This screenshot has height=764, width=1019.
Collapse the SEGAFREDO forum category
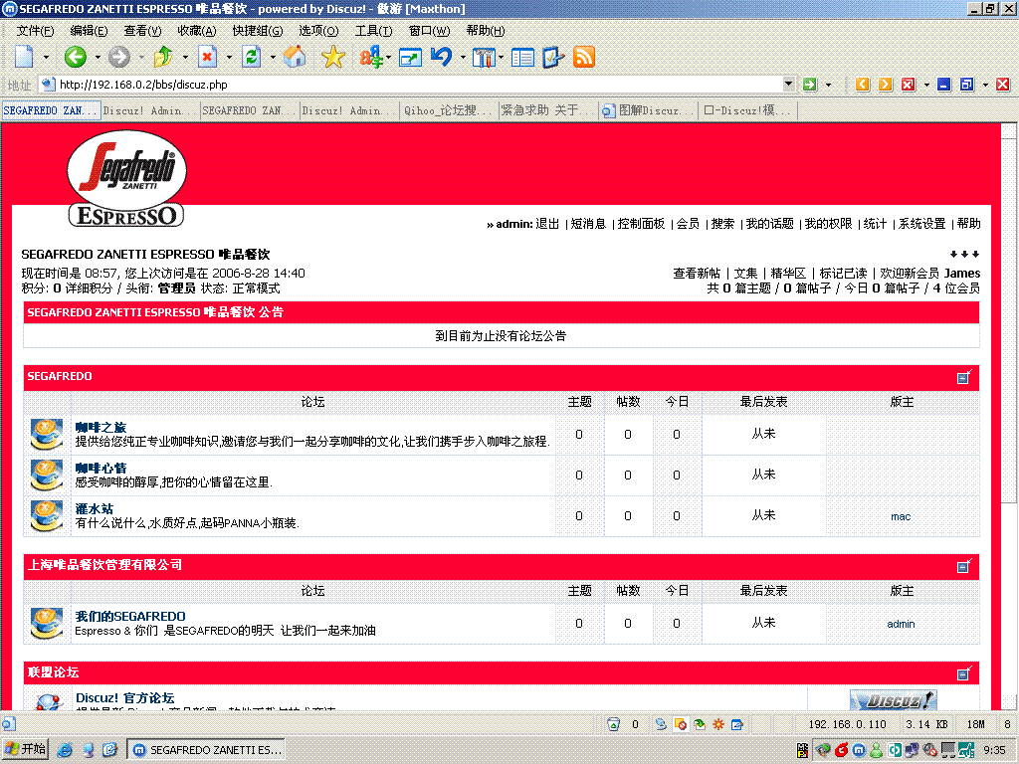(964, 377)
